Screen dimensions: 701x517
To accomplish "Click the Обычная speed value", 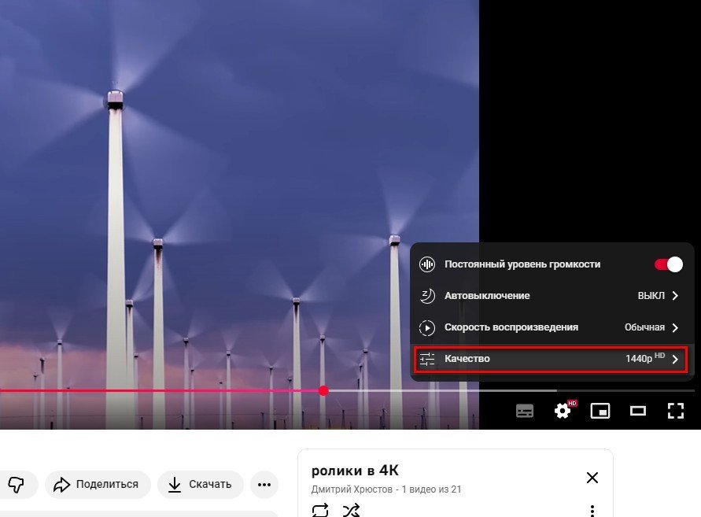I will (x=644, y=327).
